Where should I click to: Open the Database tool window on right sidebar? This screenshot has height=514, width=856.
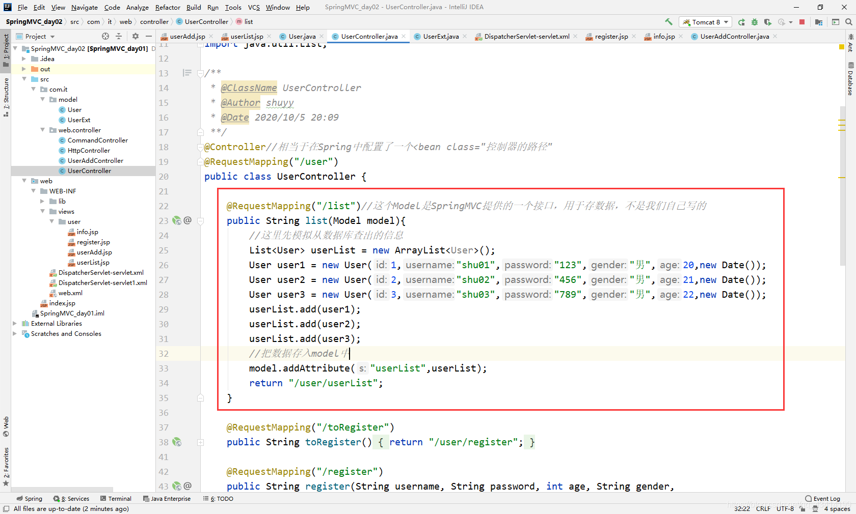850,79
